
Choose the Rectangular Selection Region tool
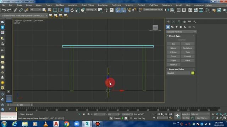(55, 10)
